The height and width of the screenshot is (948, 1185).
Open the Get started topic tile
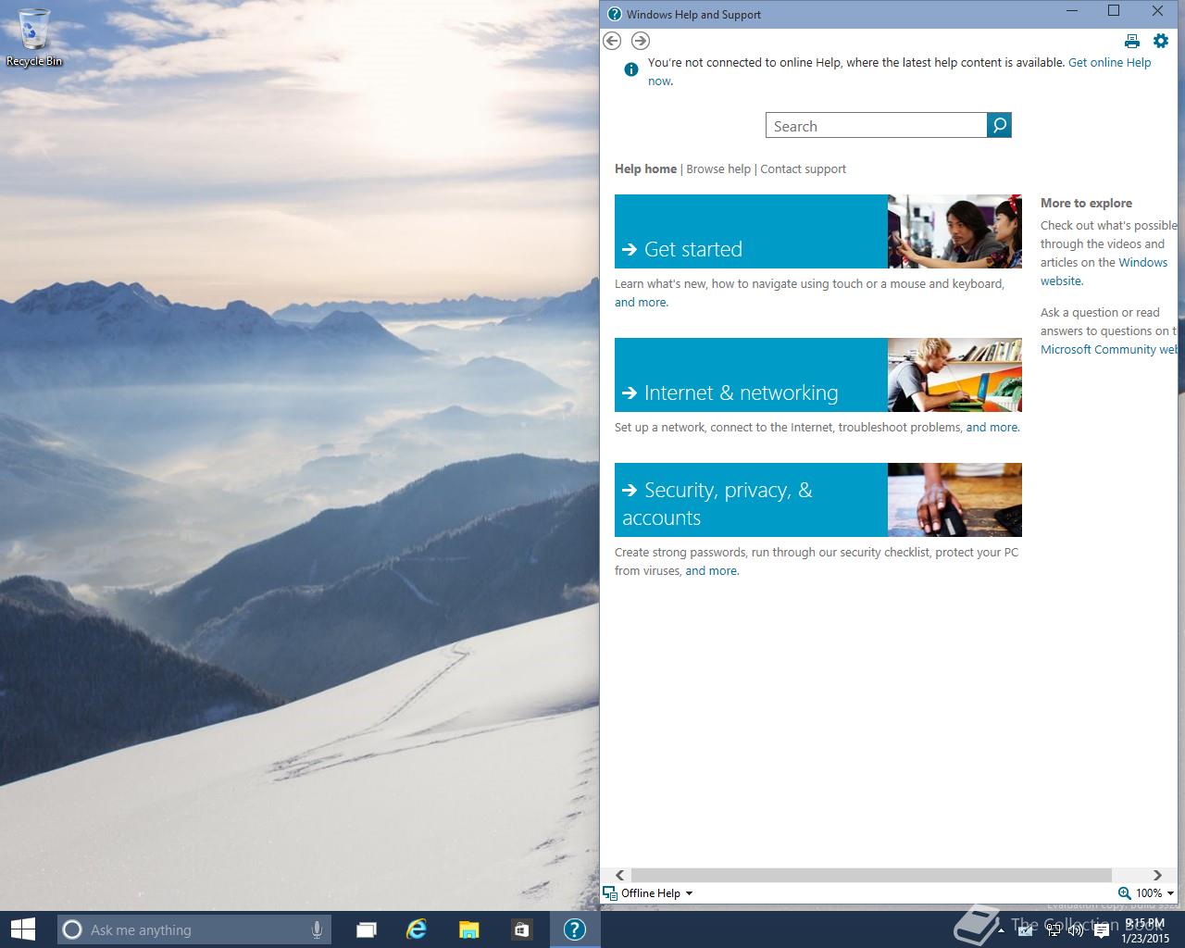pos(751,231)
